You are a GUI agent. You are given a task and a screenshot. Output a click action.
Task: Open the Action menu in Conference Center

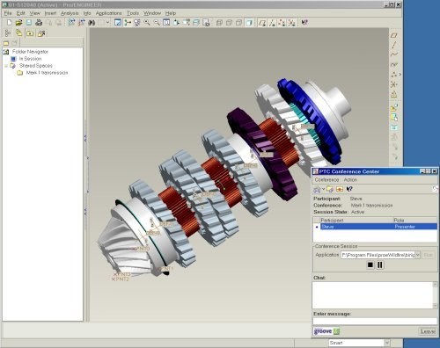350,179
